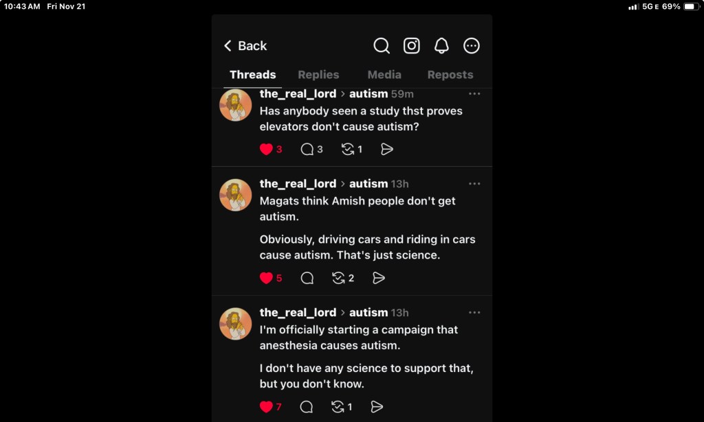Comment on the anesthesia campaign post

307,407
